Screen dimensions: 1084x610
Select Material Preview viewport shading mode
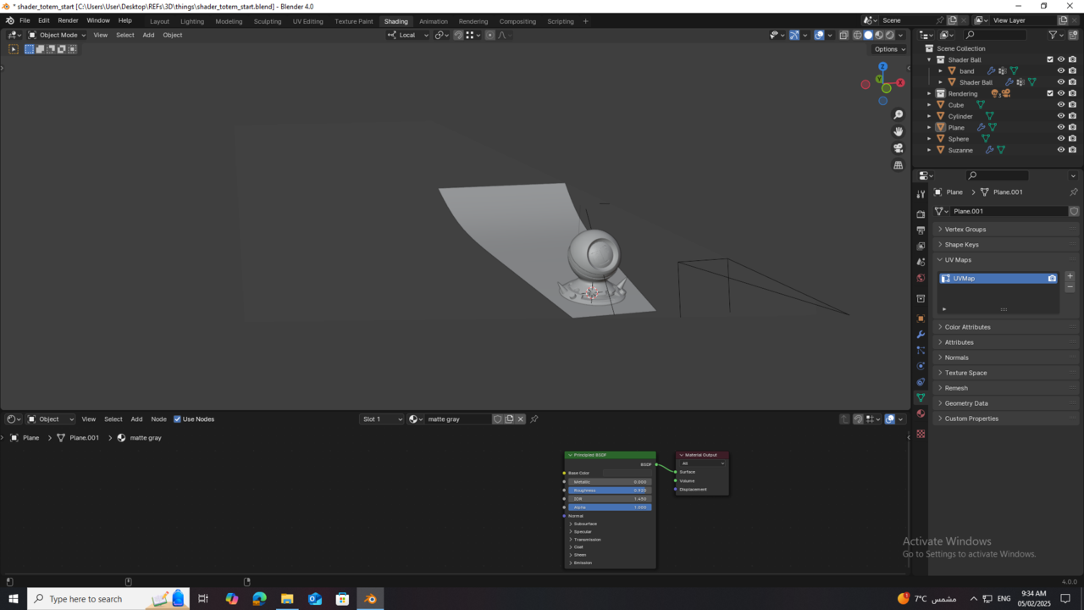[x=879, y=35]
